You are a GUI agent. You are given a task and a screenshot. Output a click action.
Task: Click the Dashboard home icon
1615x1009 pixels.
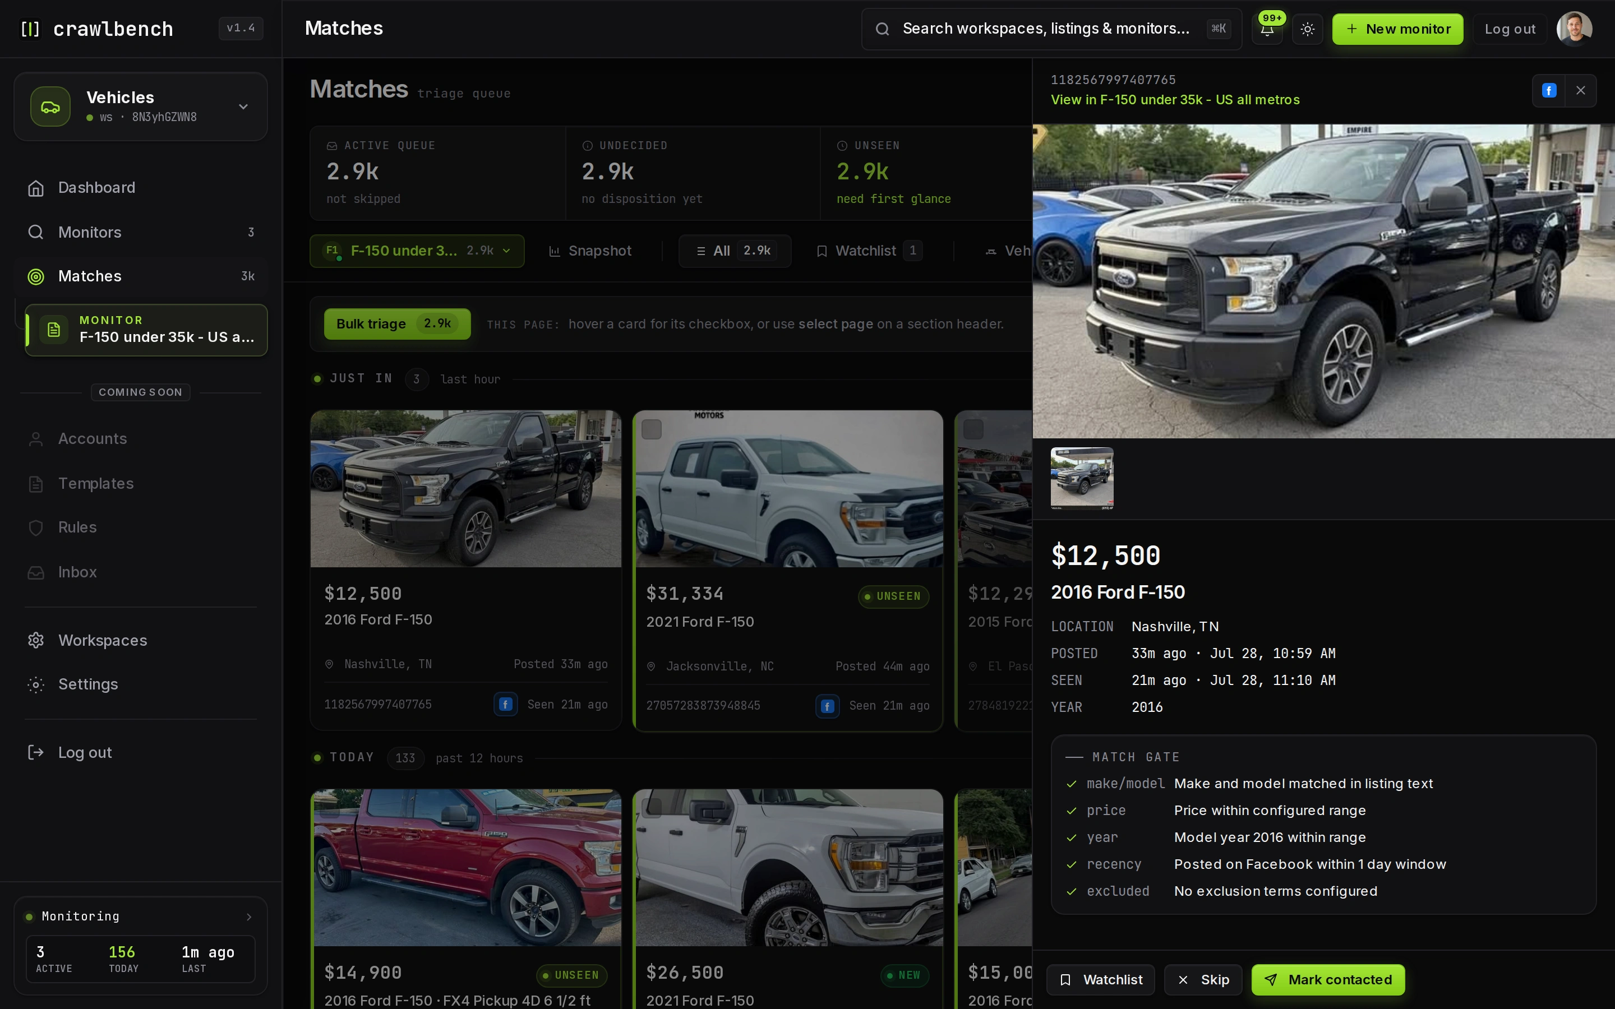pyautogui.click(x=36, y=188)
